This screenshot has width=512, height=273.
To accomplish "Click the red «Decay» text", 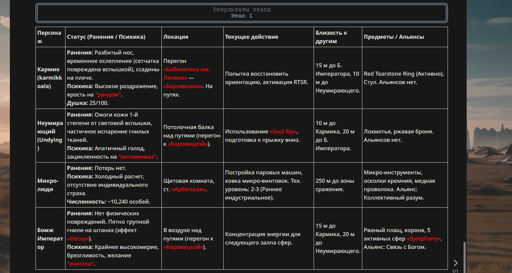I will 78,239.
